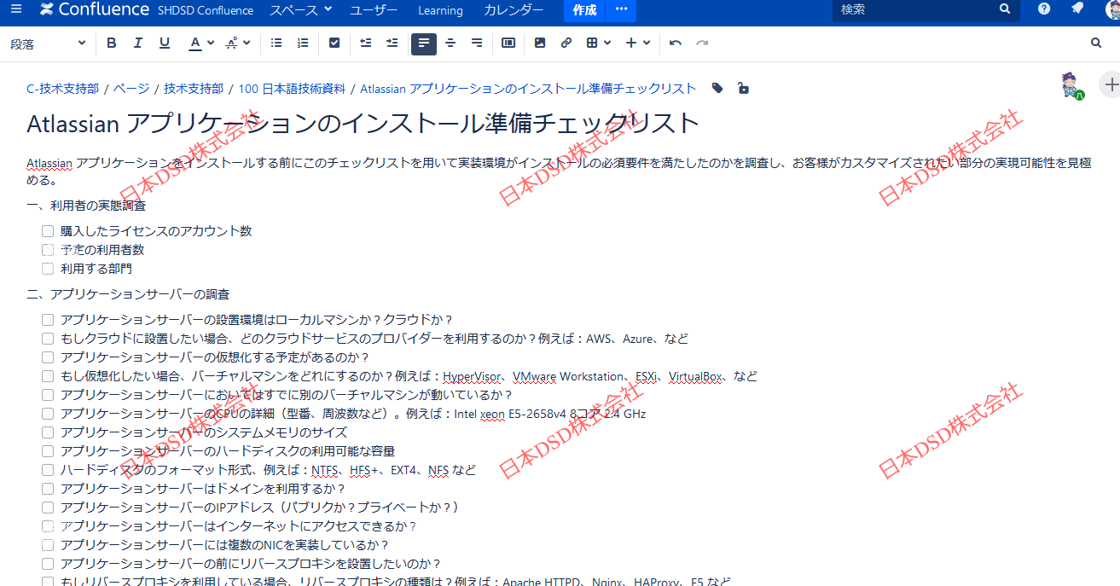Click into the page title field
This screenshot has height=586, width=1120.
pos(363,124)
